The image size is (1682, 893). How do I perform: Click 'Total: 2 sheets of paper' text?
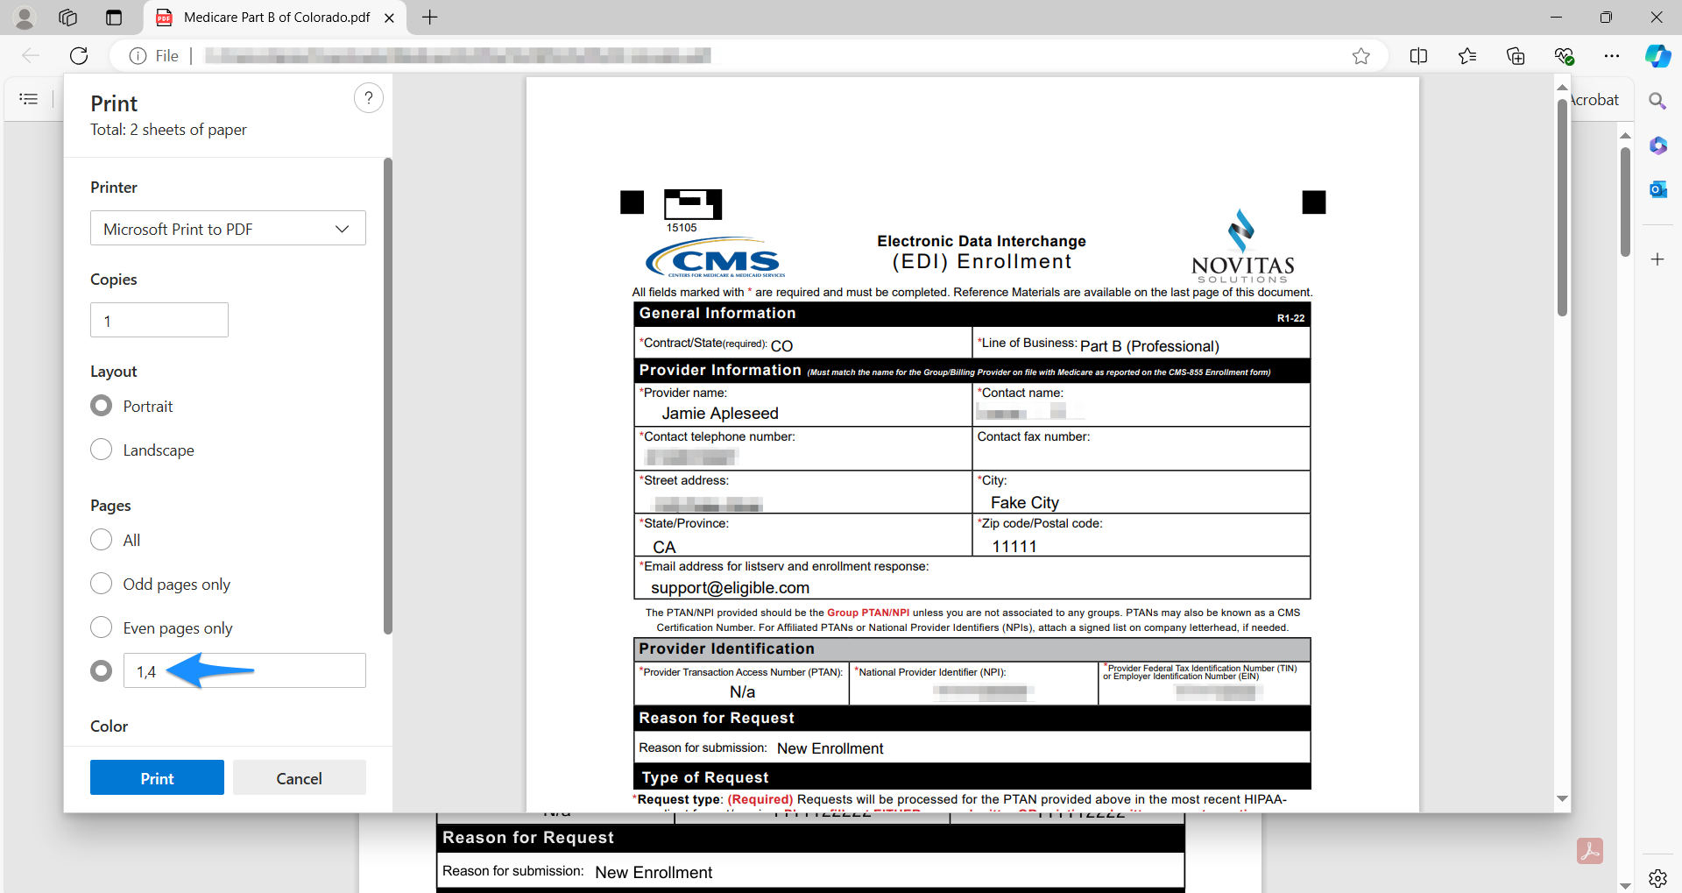tap(168, 130)
